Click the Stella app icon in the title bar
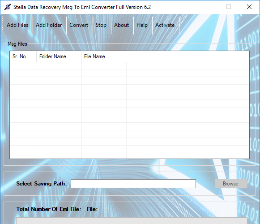Viewport: 260px width, 224px height. pos(8,7)
